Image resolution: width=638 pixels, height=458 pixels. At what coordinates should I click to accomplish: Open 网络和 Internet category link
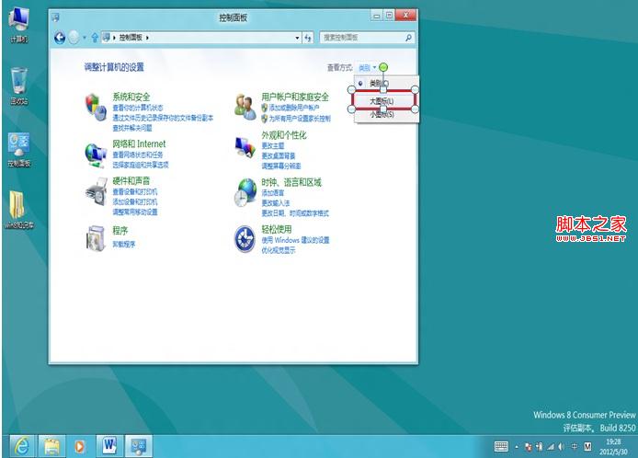coord(139,143)
